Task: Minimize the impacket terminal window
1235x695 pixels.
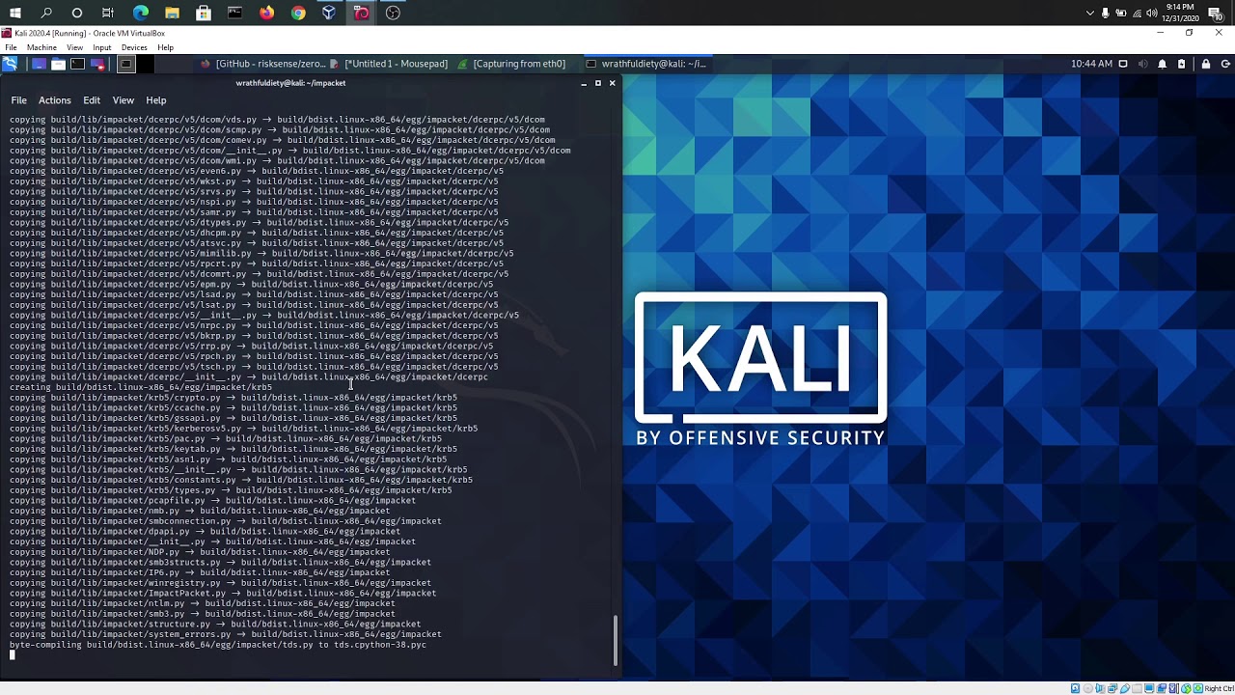Action: [583, 83]
